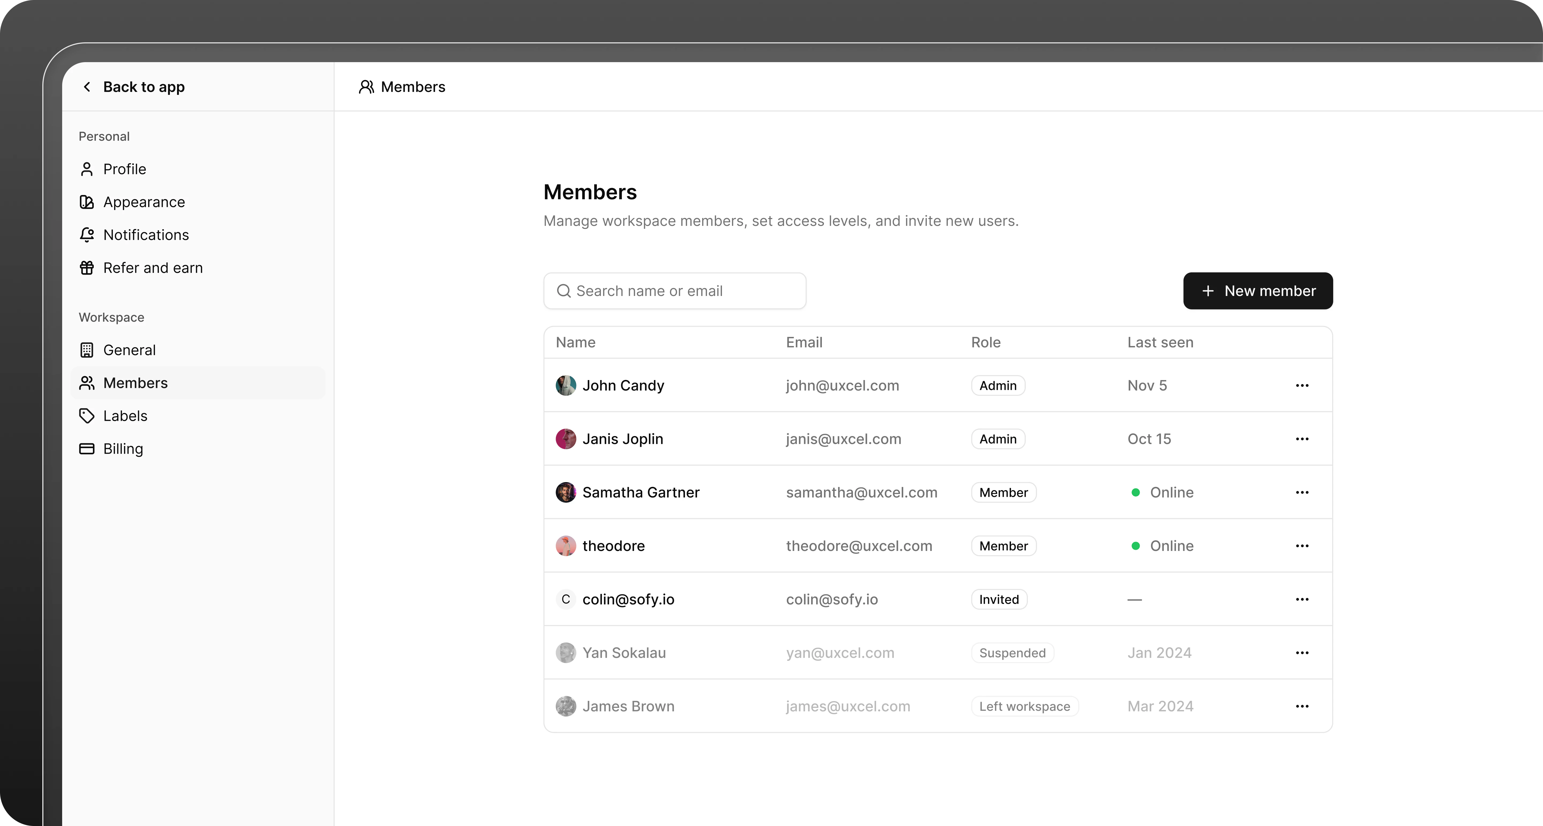
Task: Click the General workspace icon
Action: coord(87,350)
